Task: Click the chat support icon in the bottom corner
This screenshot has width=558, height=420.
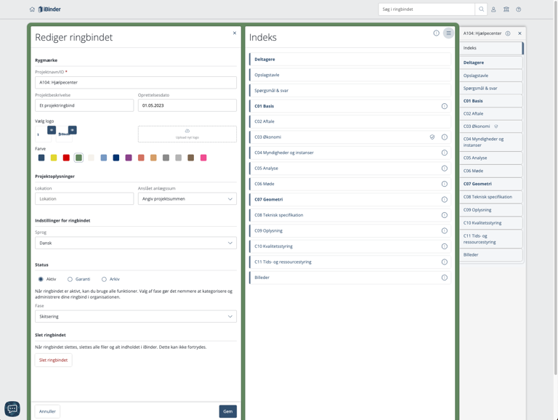Action: coord(12,408)
